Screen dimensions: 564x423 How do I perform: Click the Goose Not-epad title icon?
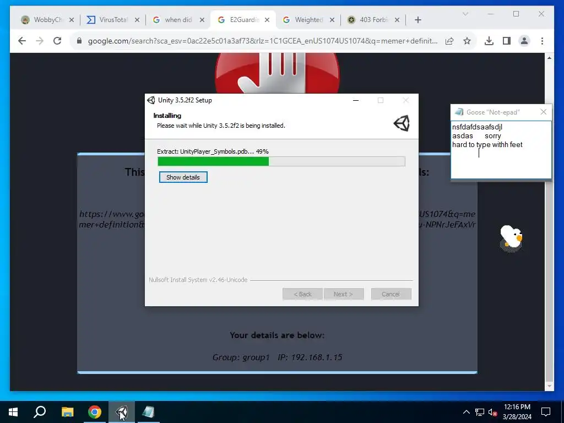(x=459, y=112)
